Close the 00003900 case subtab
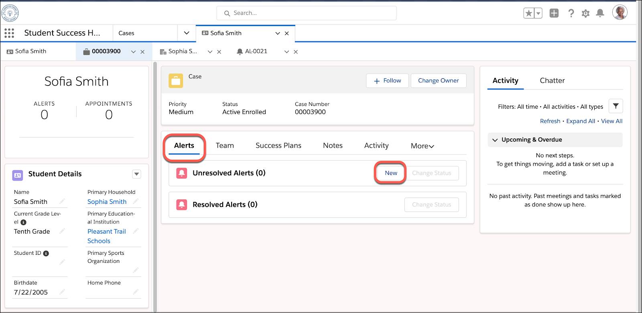642x313 pixels. coord(142,52)
